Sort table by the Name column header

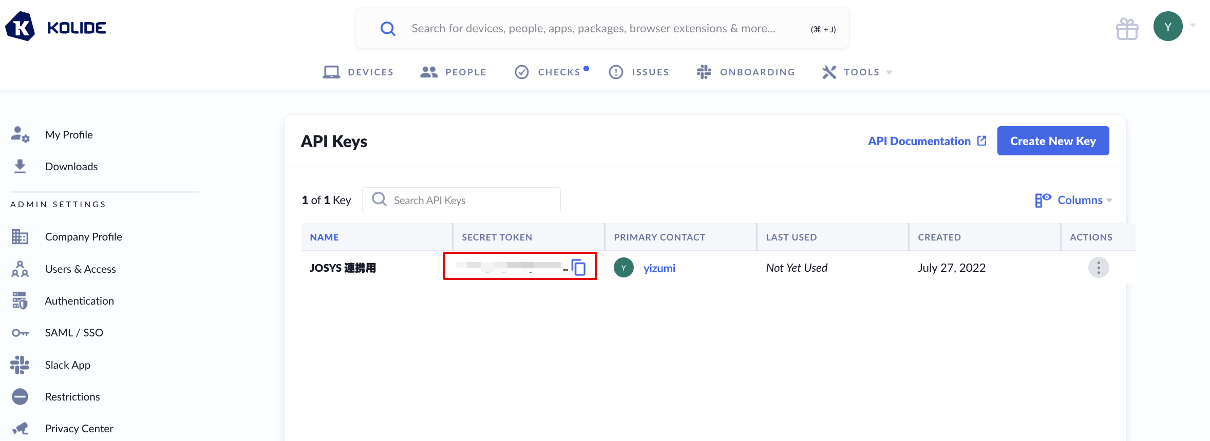(x=324, y=237)
